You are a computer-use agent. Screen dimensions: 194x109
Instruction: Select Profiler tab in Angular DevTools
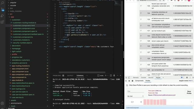[148, 81]
